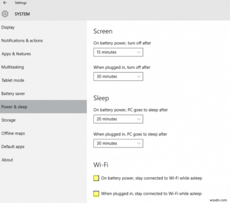This screenshot has height=203, width=230.
Task: Select Default apps settings
Action: pos(13,146)
